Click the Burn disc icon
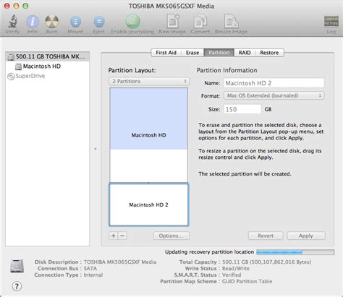The image size is (343, 297). (x=51, y=22)
